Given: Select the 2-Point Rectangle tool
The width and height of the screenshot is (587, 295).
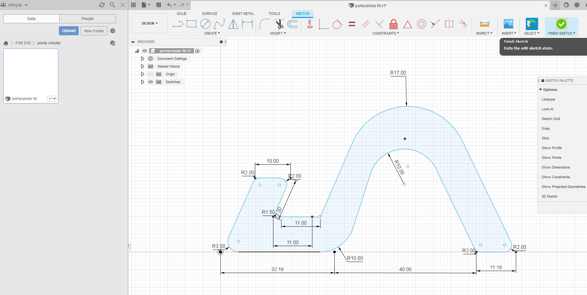Looking at the screenshot, I should coord(191,24).
